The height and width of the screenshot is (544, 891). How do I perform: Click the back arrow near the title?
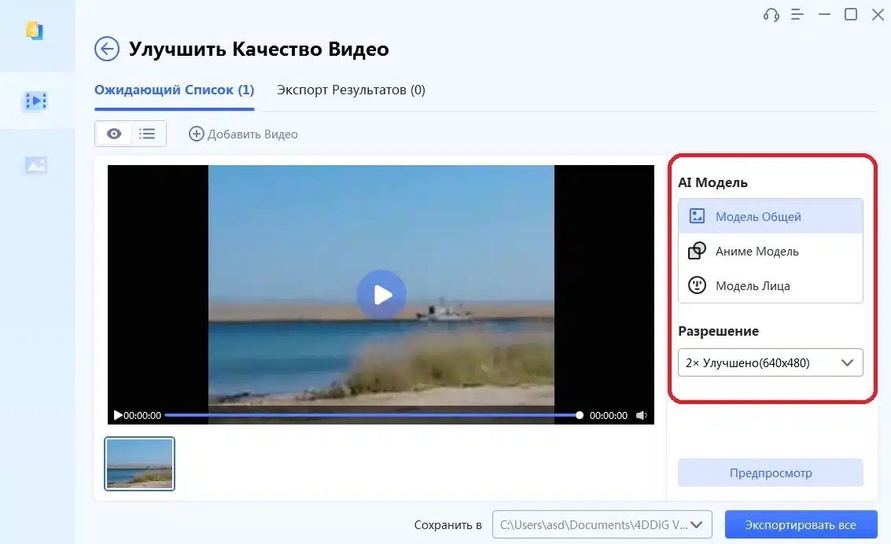click(106, 49)
